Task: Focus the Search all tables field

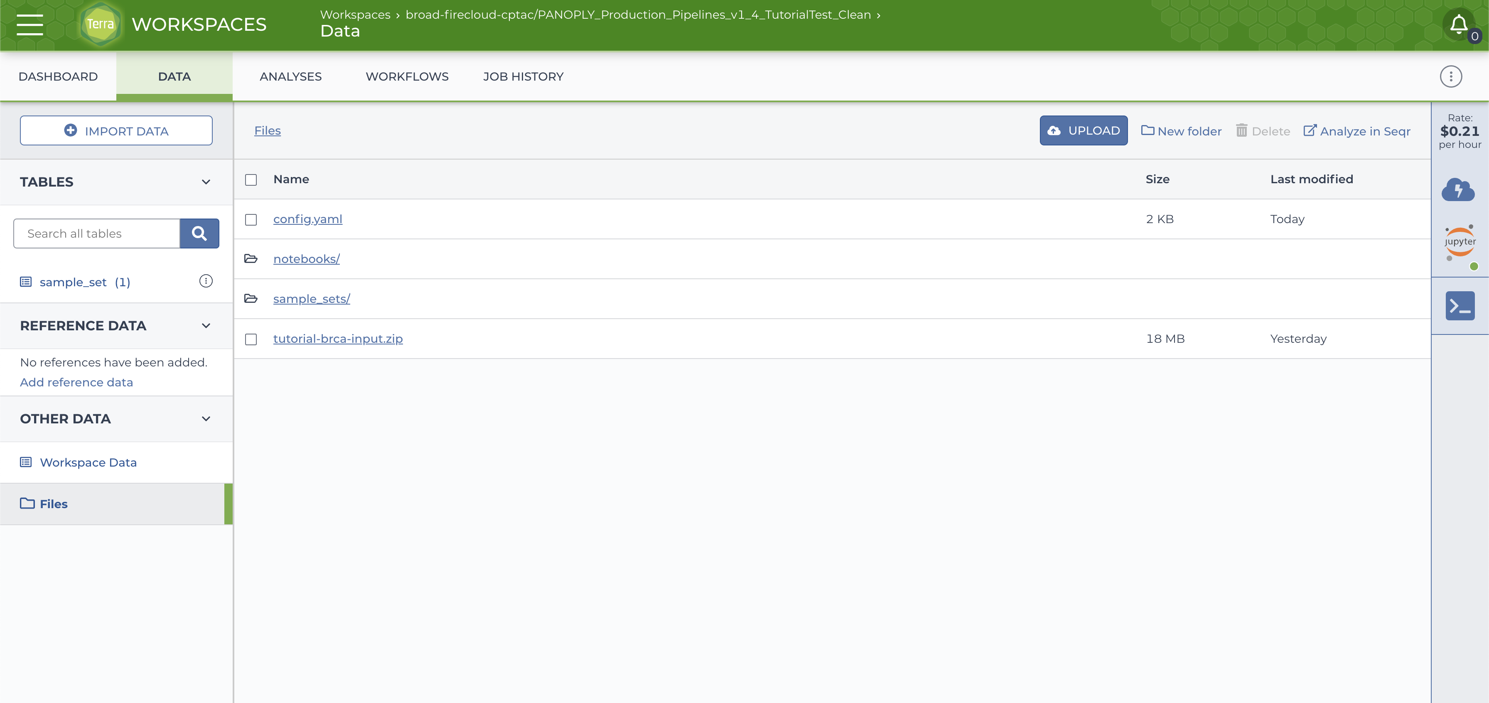Action: pyautogui.click(x=96, y=234)
